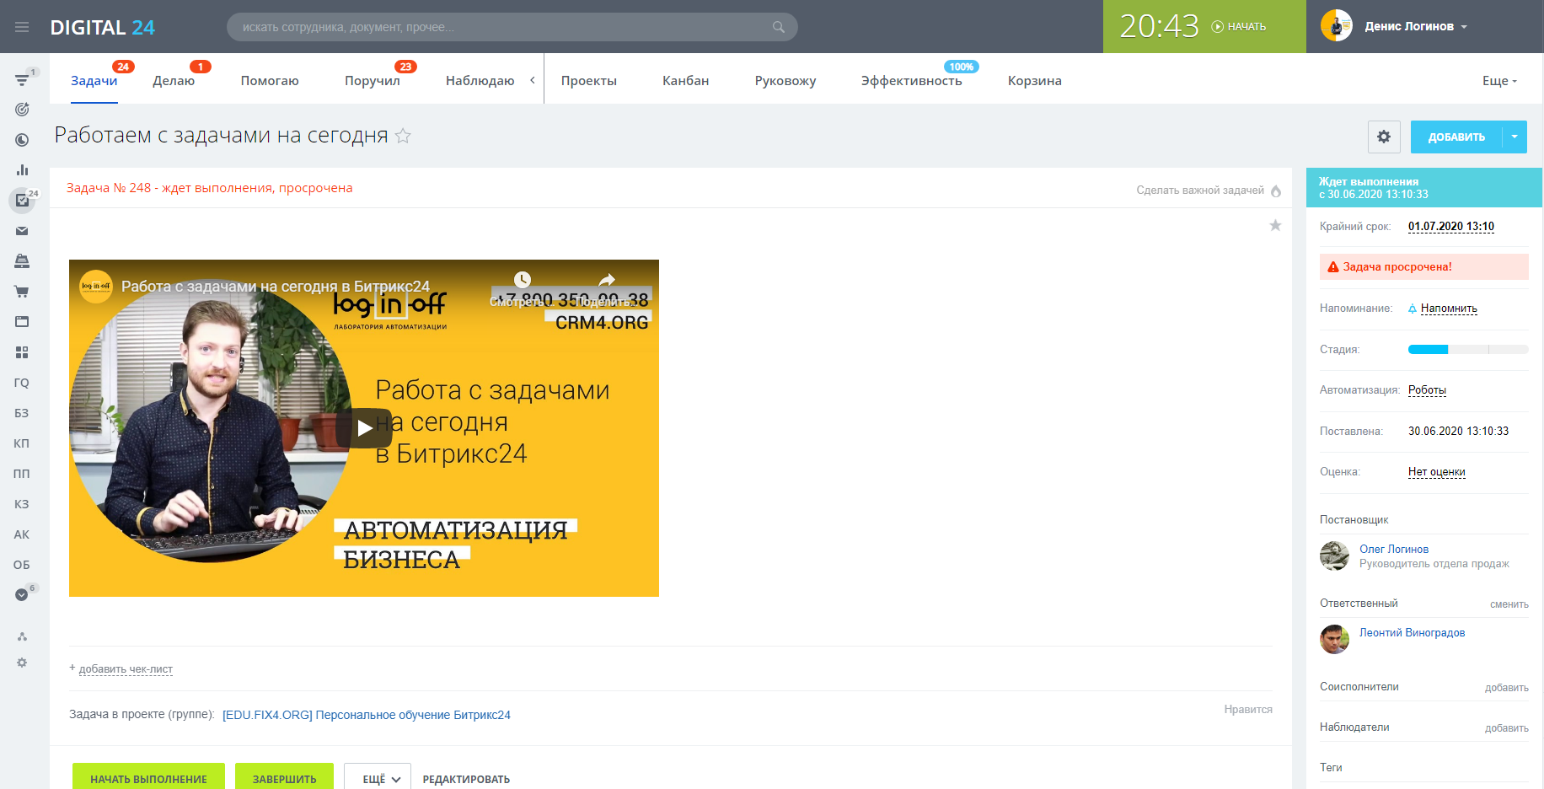Open the Нет оценки rating selector
The image size is (1544, 789).
(1437, 472)
